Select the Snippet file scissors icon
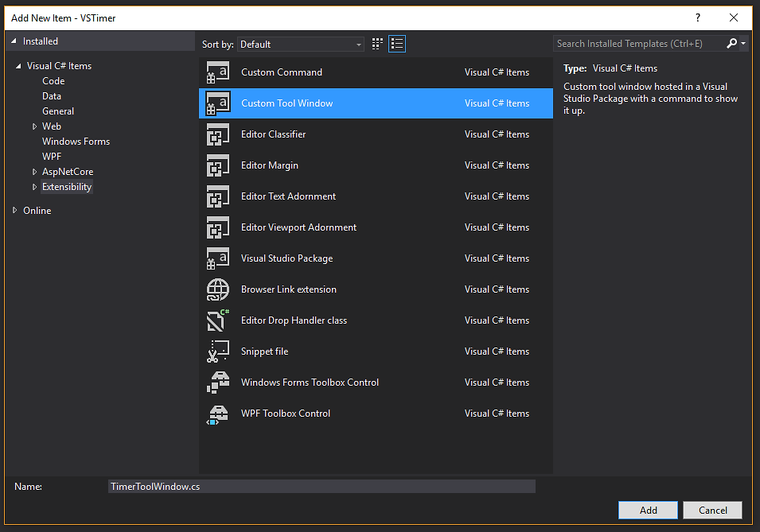 [x=217, y=351]
